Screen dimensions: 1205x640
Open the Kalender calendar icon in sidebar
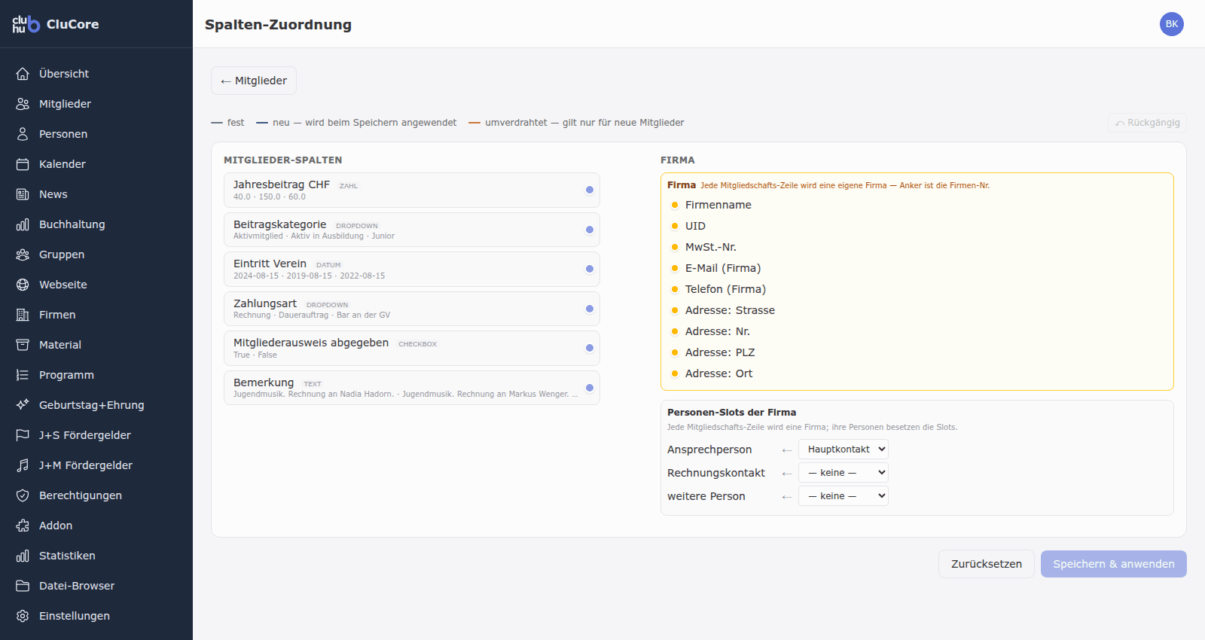coord(23,164)
